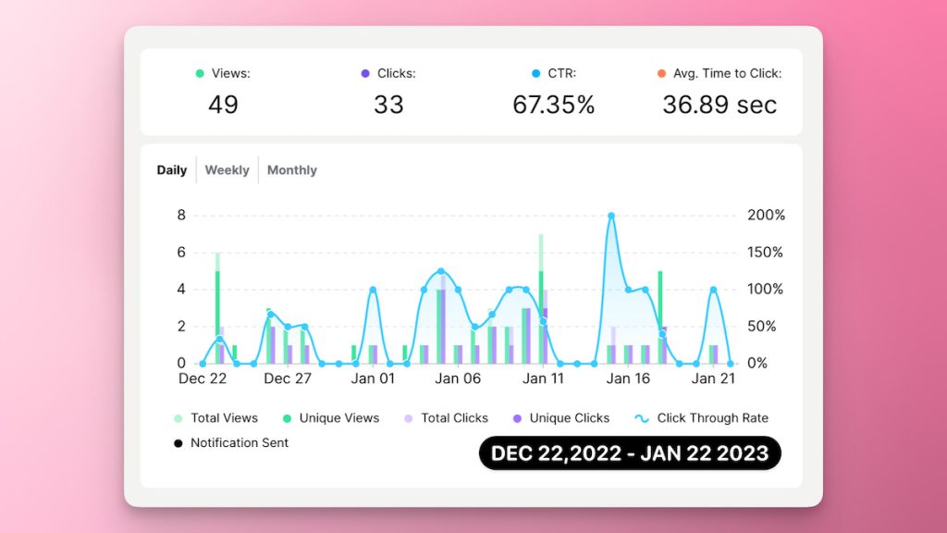This screenshot has height=533, width=947.
Task: Select the Monthly tab
Action: [x=291, y=170]
